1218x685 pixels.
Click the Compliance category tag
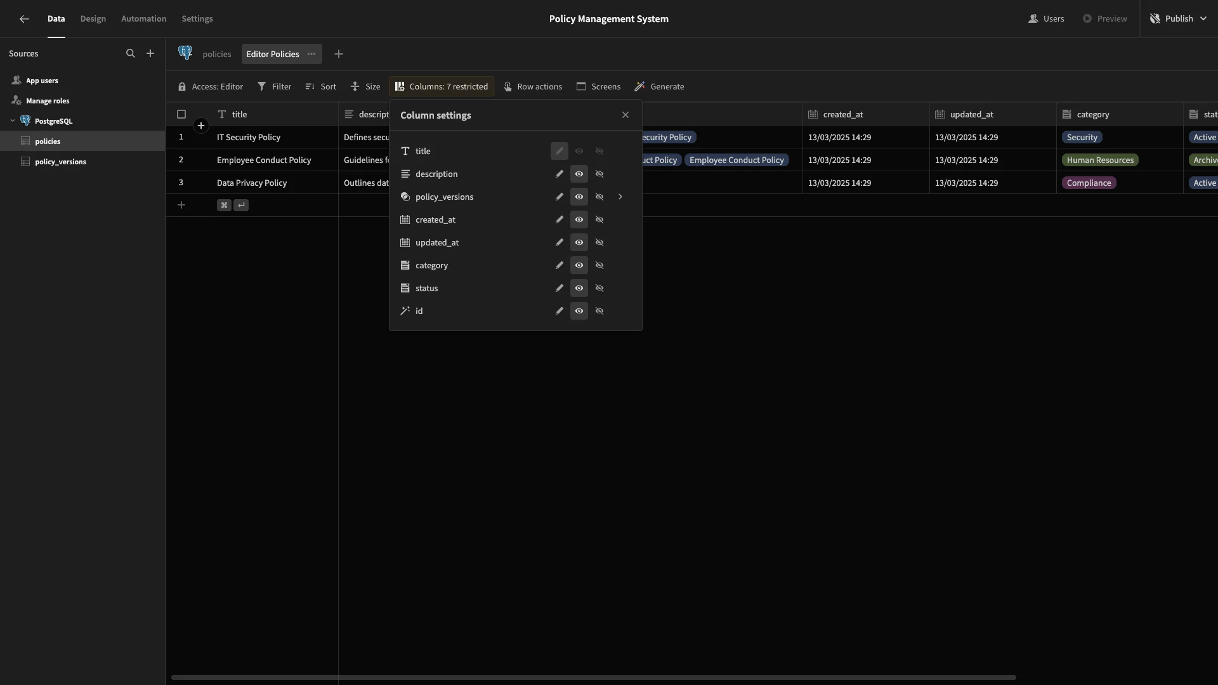(x=1089, y=183)
